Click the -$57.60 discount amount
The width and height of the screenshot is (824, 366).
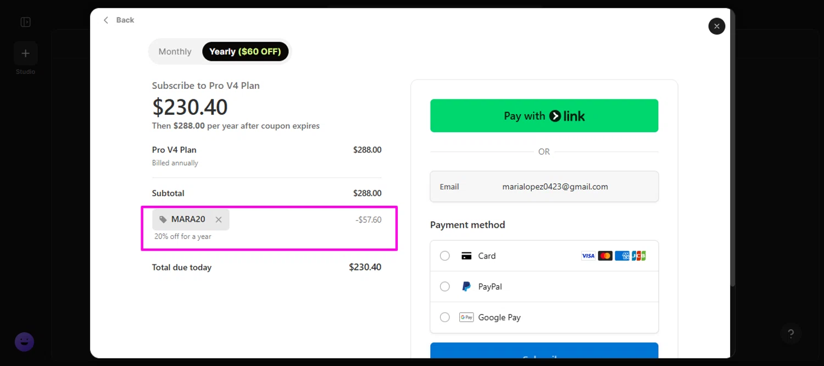coord(368,220)
